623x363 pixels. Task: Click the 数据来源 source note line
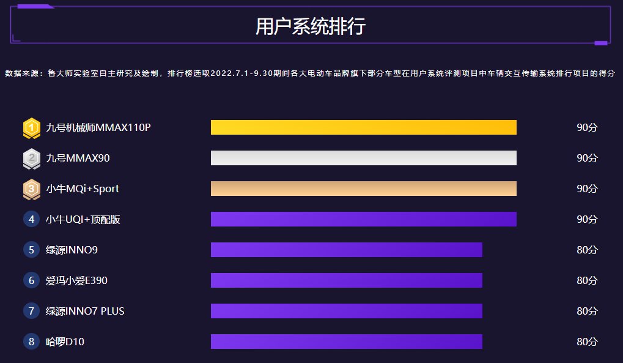pyautogui.click(x=310, y=73)
